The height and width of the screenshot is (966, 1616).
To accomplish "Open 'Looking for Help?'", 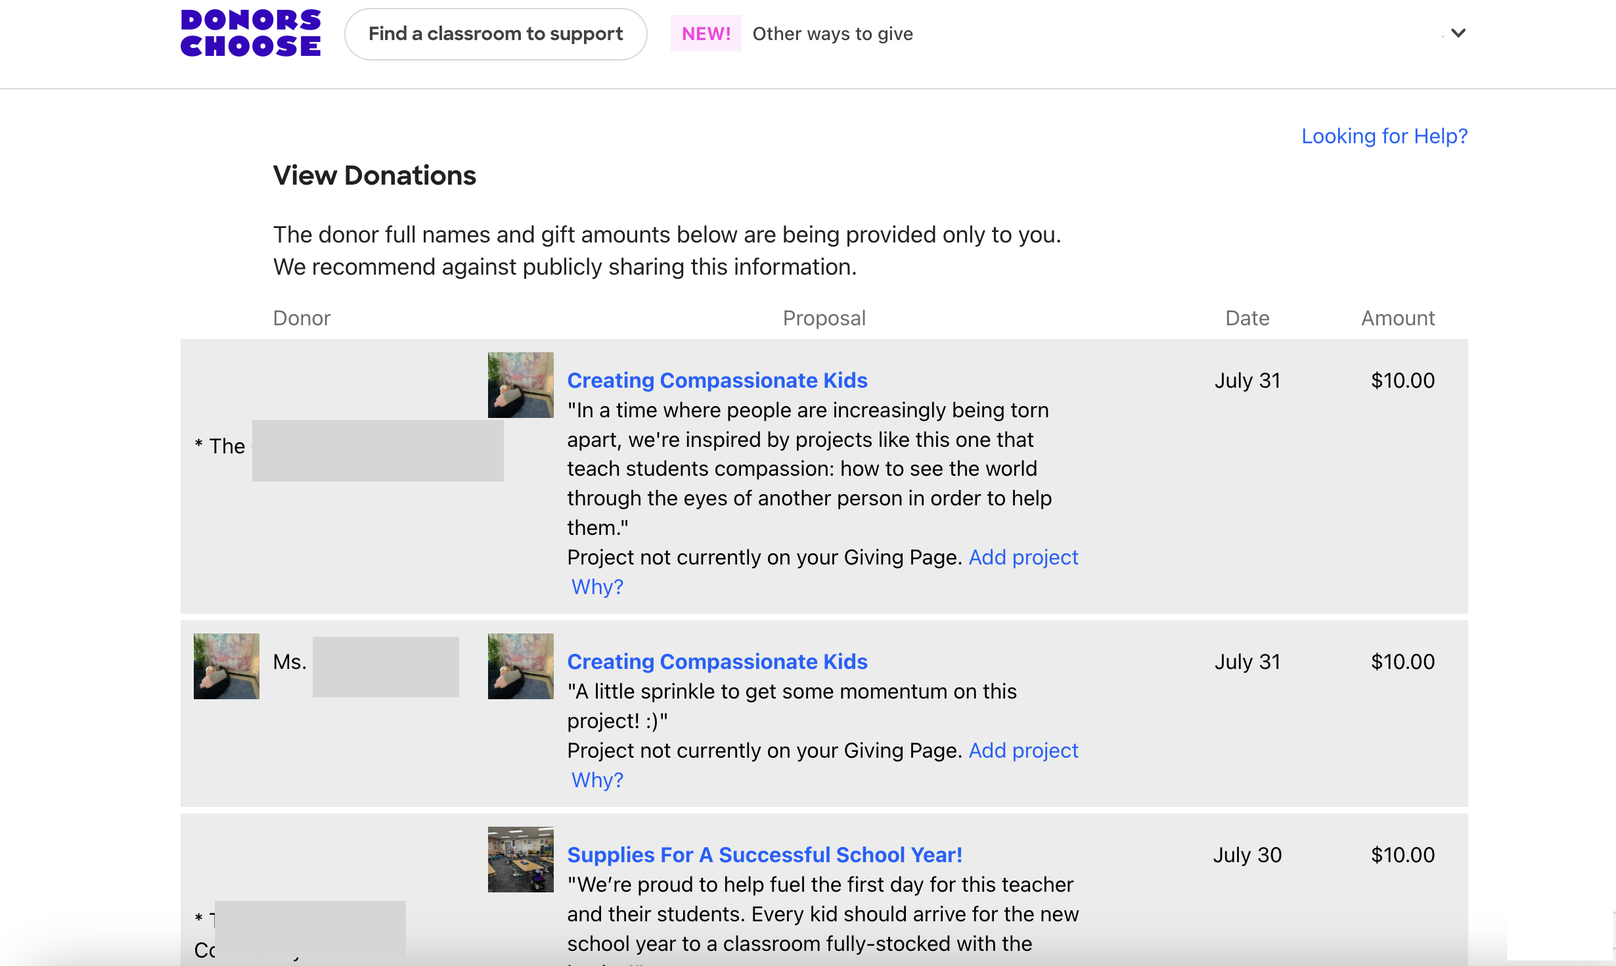I will [x=1384, y=136].
